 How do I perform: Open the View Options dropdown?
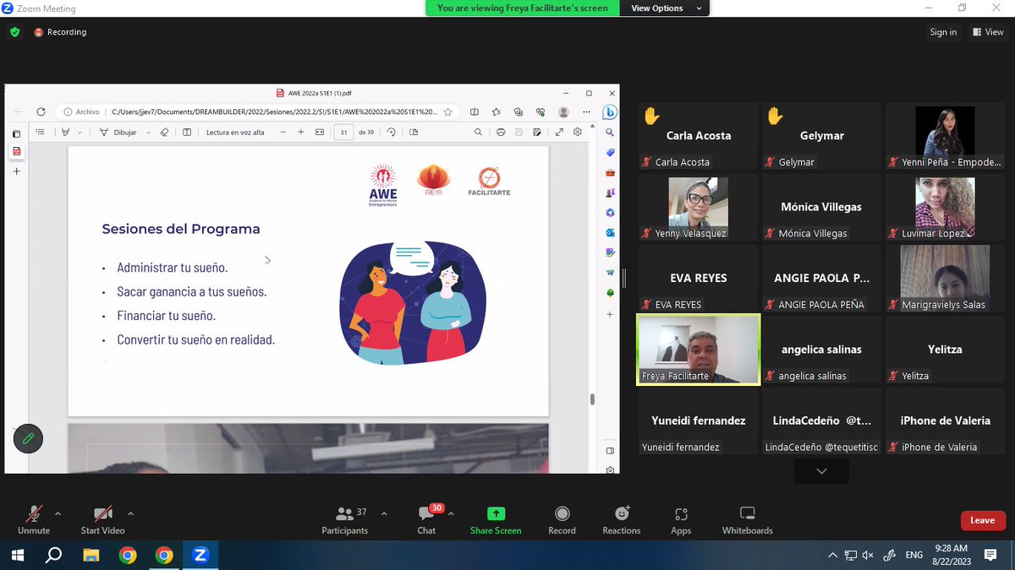[666, 8]
